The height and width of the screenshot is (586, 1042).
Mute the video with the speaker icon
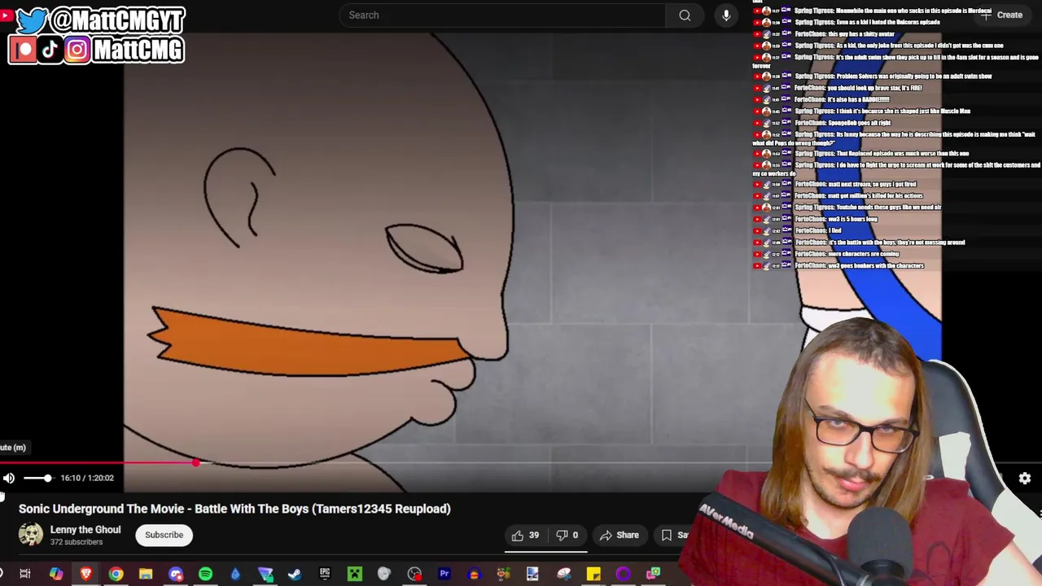click(8, 479)
